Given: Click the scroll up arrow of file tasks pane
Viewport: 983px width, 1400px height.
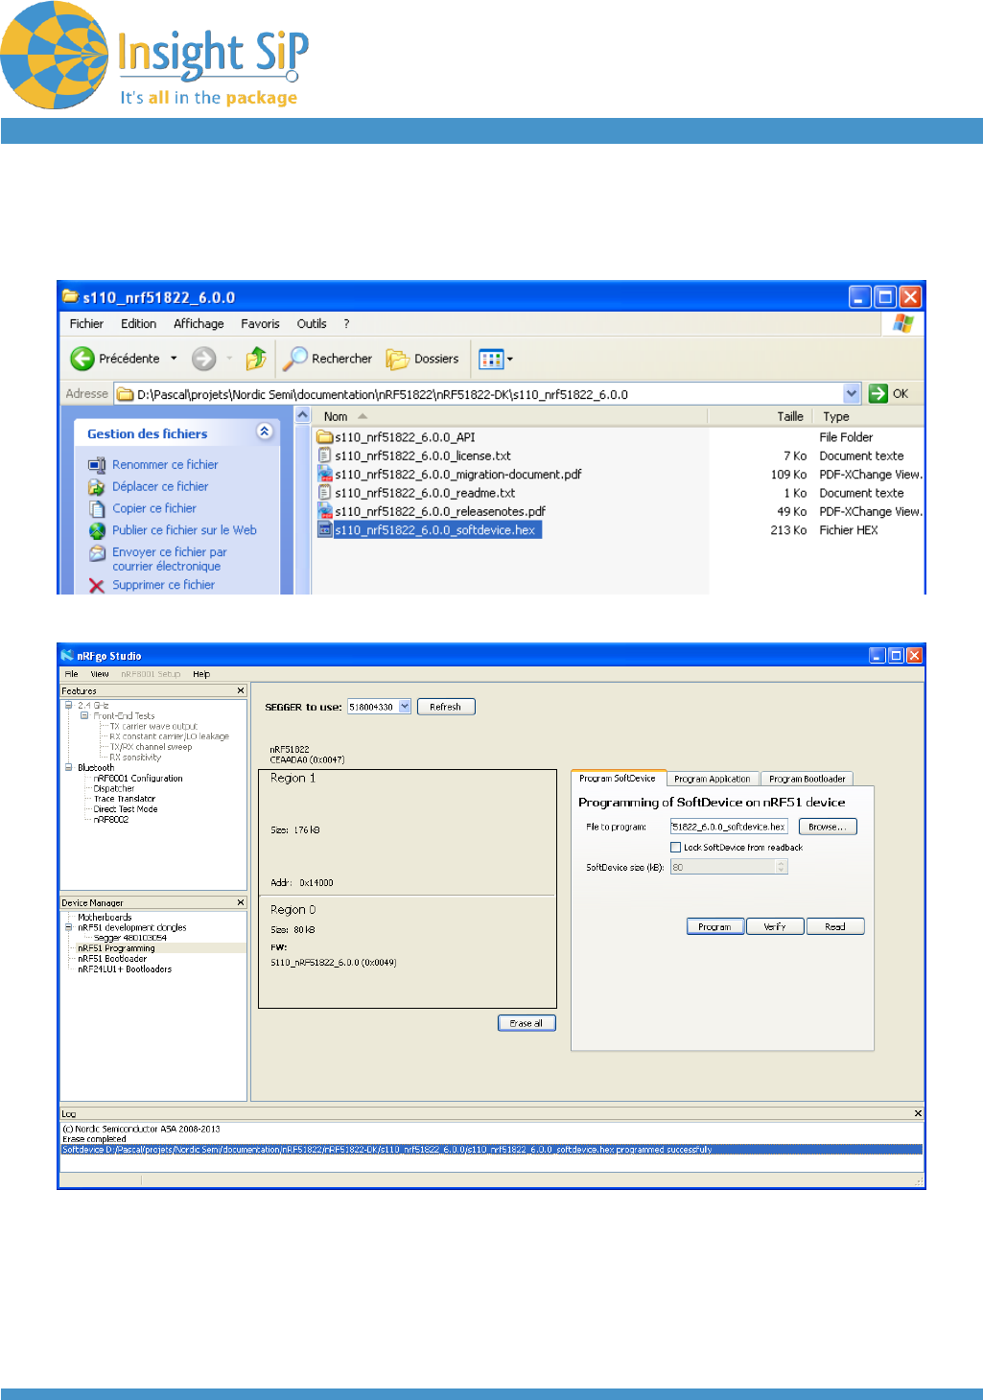Looking at the screenshot, I should coord(302,415).
